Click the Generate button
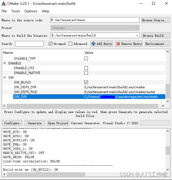 pos(35,123)
